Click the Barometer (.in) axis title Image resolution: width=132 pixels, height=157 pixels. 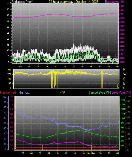click(x=115, y=2)
